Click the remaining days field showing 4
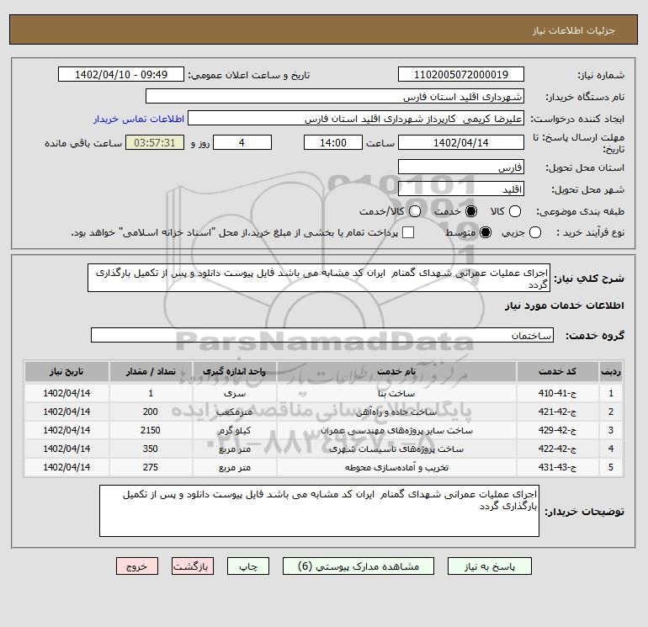Screen dimensions: 648x627 (x=242, y=142)
